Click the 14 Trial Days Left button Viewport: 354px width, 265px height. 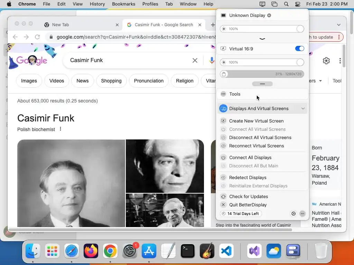click(241, 214)
